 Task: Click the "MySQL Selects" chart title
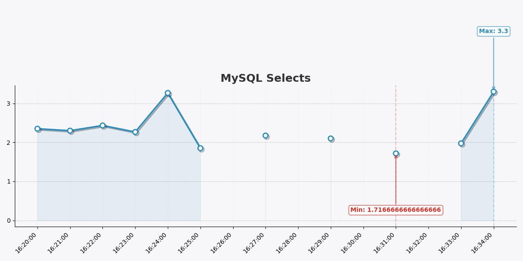click(265, 78)
